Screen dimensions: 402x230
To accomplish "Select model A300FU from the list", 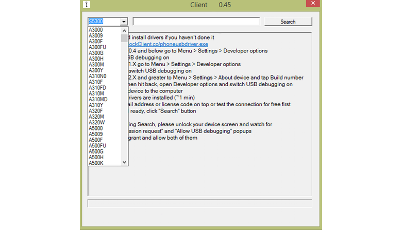I will [97, 47].
